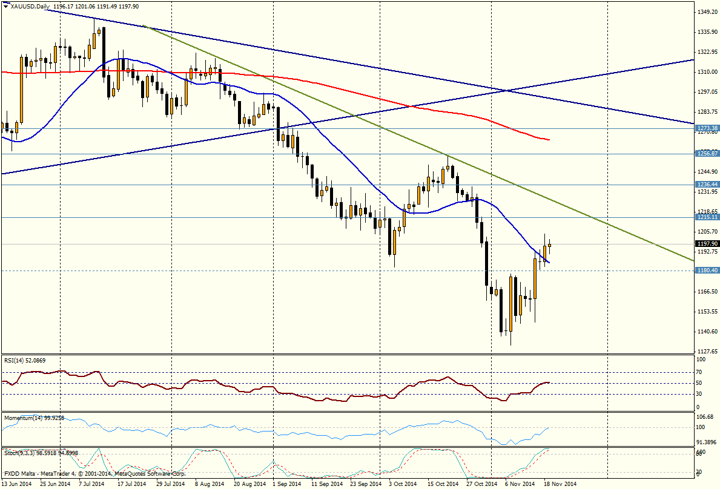720x489 pixels.
Task: Click the RSI 50 level scale label
Action: click(x=699, y=383)
